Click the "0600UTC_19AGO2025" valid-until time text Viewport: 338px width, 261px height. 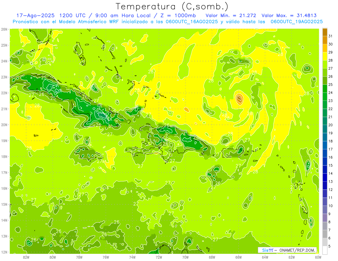[x=296, y=22]
